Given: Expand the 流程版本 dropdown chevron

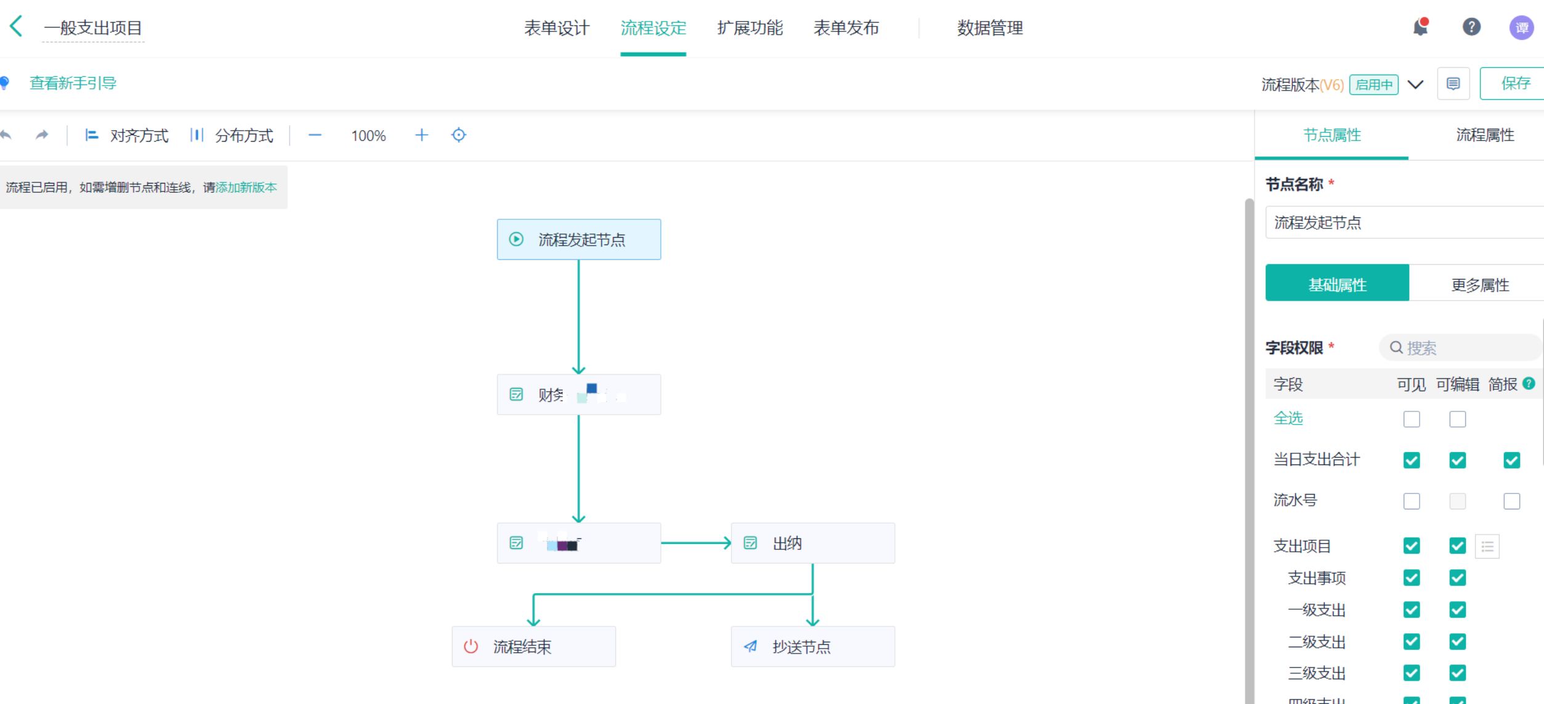Looking at the screenshot, I should 1415,84.
